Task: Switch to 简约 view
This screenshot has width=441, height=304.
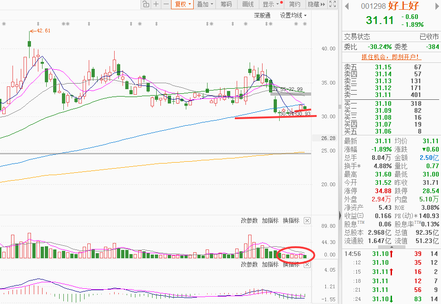Action: click(x=295, y=4)
